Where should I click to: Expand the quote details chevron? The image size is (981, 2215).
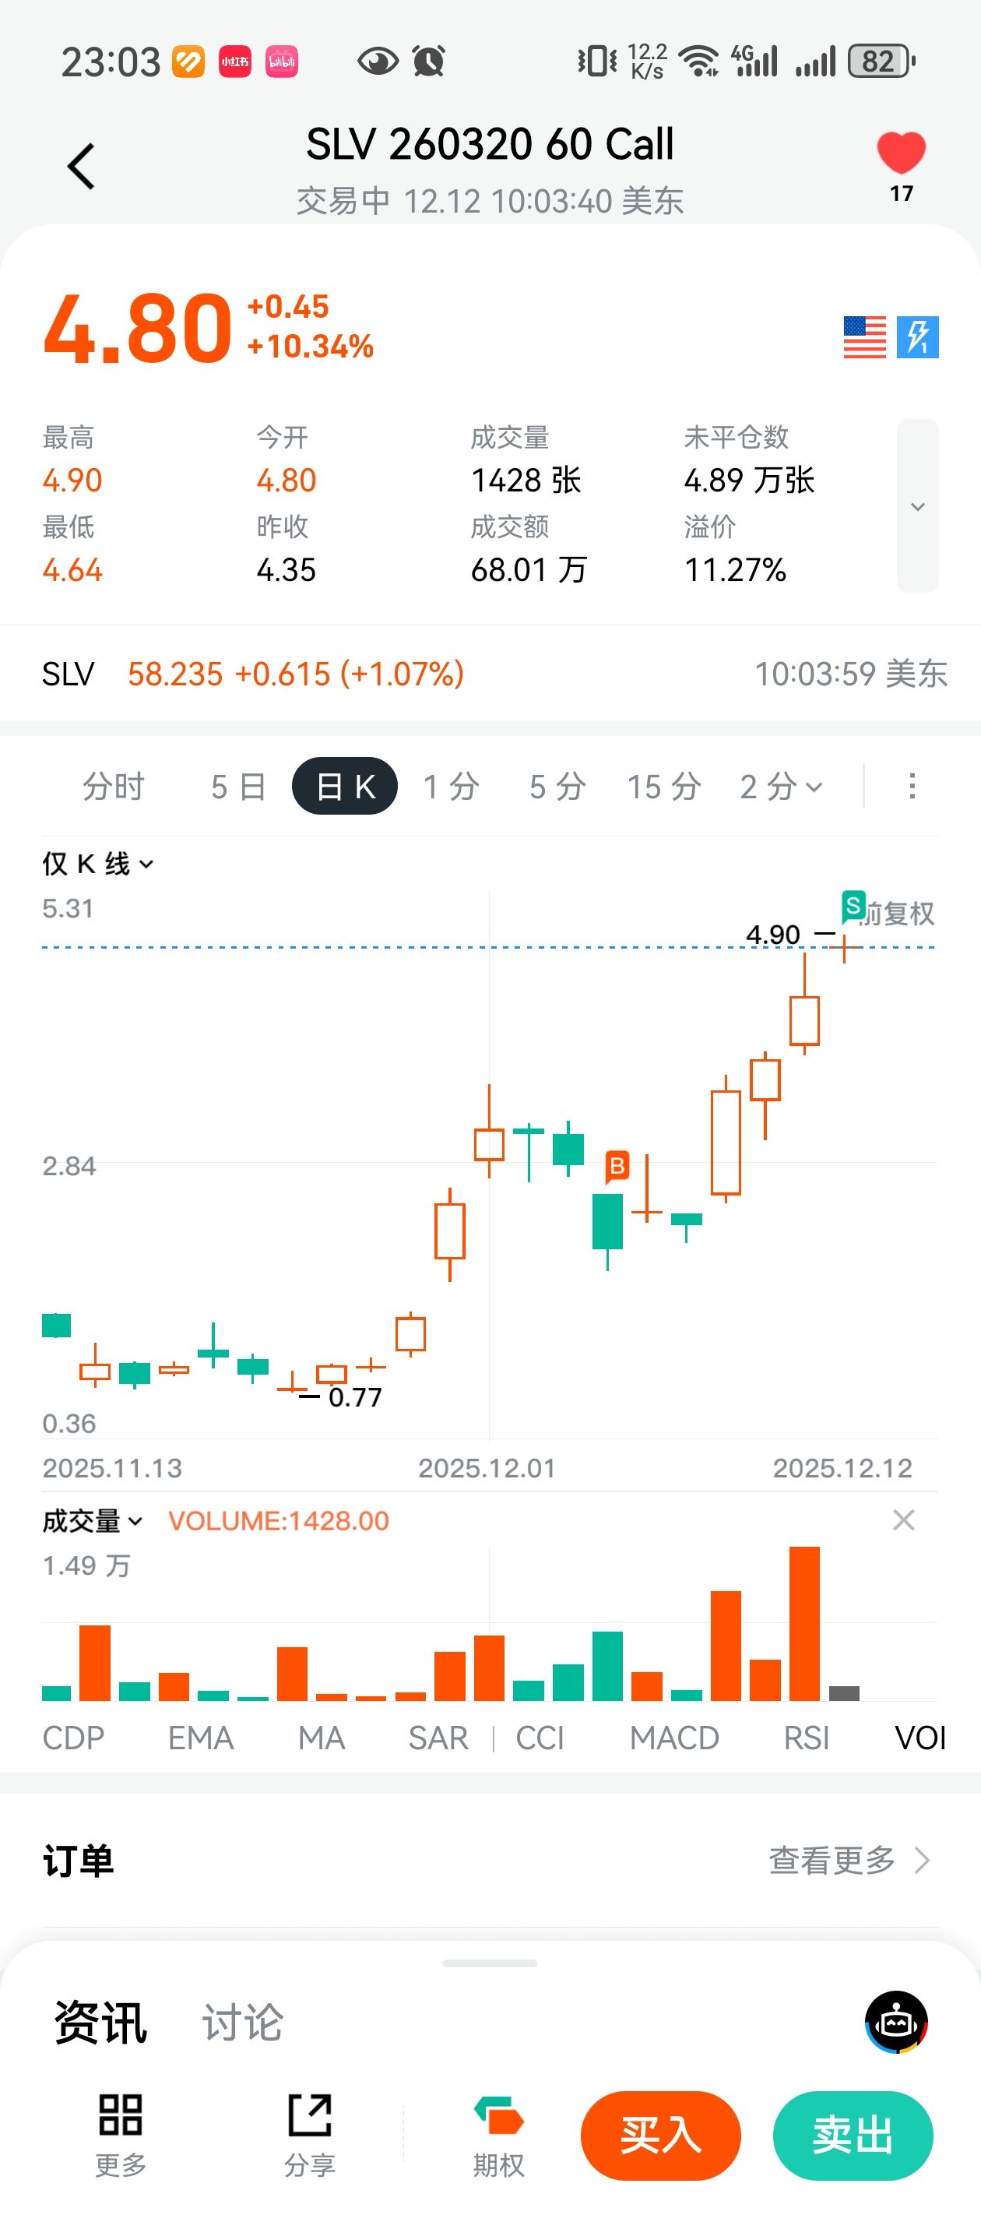[917, 506]
